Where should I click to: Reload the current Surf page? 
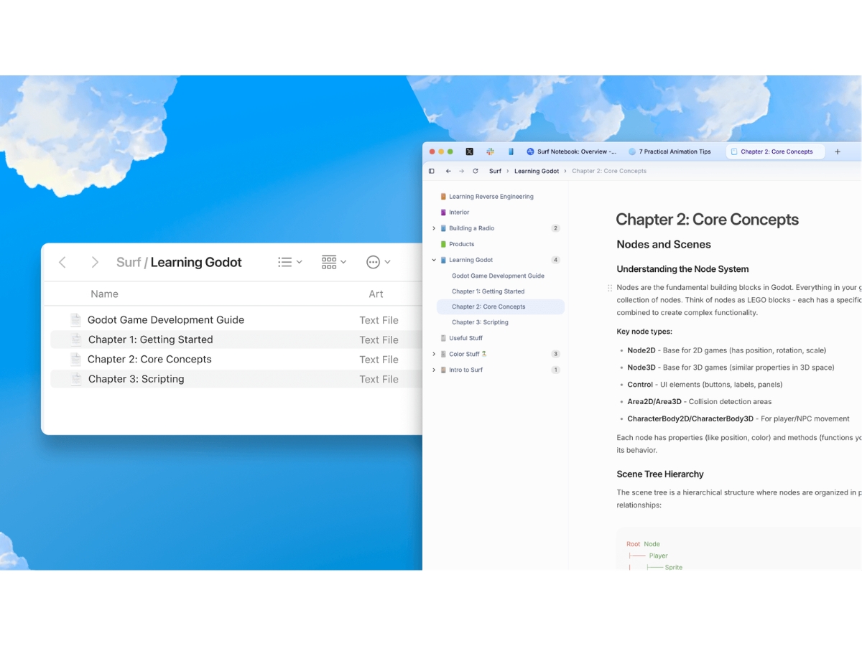(x=475, y=171)
